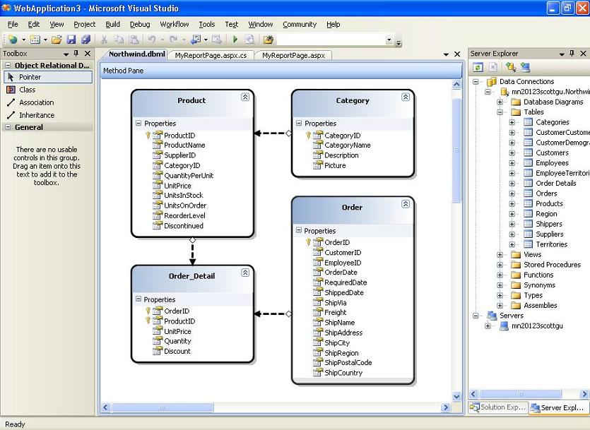Collapse the Object Relational Designer toolbox group
The width and height of the screenshot is (590, 430).
(x=8, y=65)
